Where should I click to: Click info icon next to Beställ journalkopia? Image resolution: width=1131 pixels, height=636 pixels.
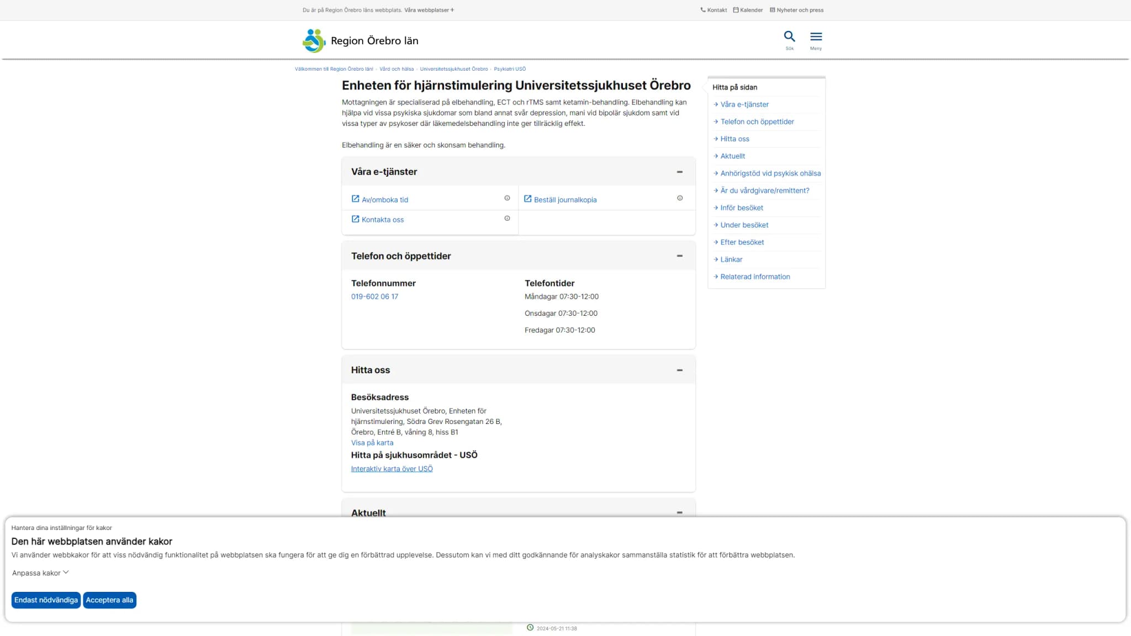680,198
